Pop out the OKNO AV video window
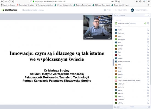This screenshot has height=109, width=151. coord(110,38)
